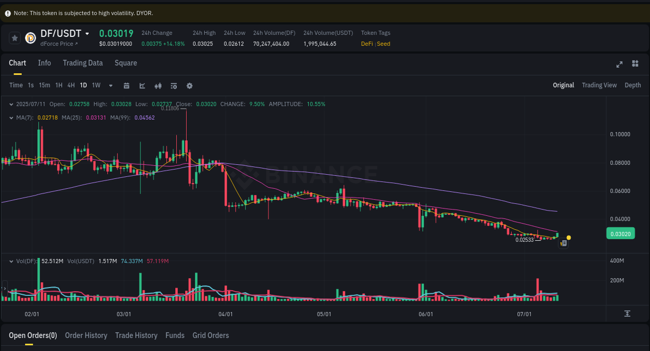The image size is (650, 351).
Task: Open the calendar date-range picker icon
Action: [x=126, y=85]
